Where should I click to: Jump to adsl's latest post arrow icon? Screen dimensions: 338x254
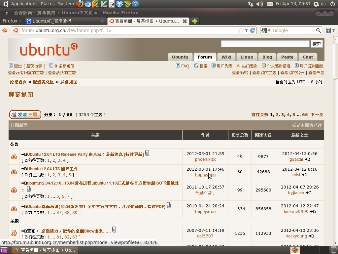(304, 175)
